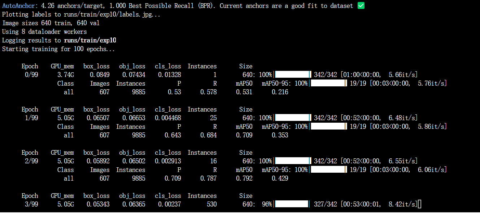This screenshot has width=480, height=213.
Task: Select the mAP50 label in epoch 2 results
Action: pyautogui.click(x=244, y=169)
